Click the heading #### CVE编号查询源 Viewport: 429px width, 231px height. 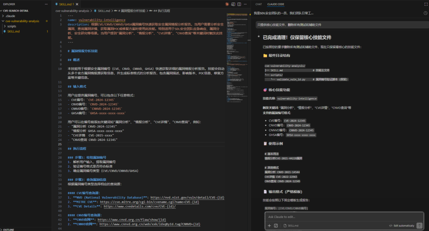[x=84, y=193]
